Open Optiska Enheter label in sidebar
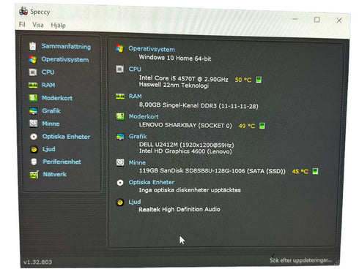The image size is (359, 269). tap(66, 137)
